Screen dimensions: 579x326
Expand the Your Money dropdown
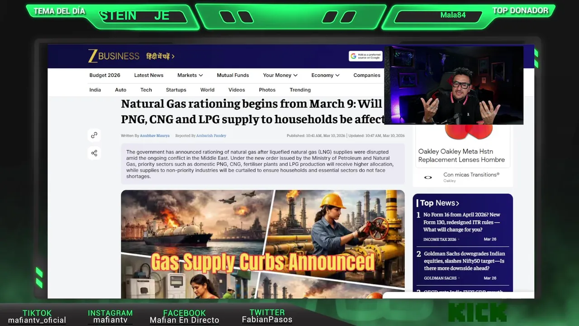(280, 75)
